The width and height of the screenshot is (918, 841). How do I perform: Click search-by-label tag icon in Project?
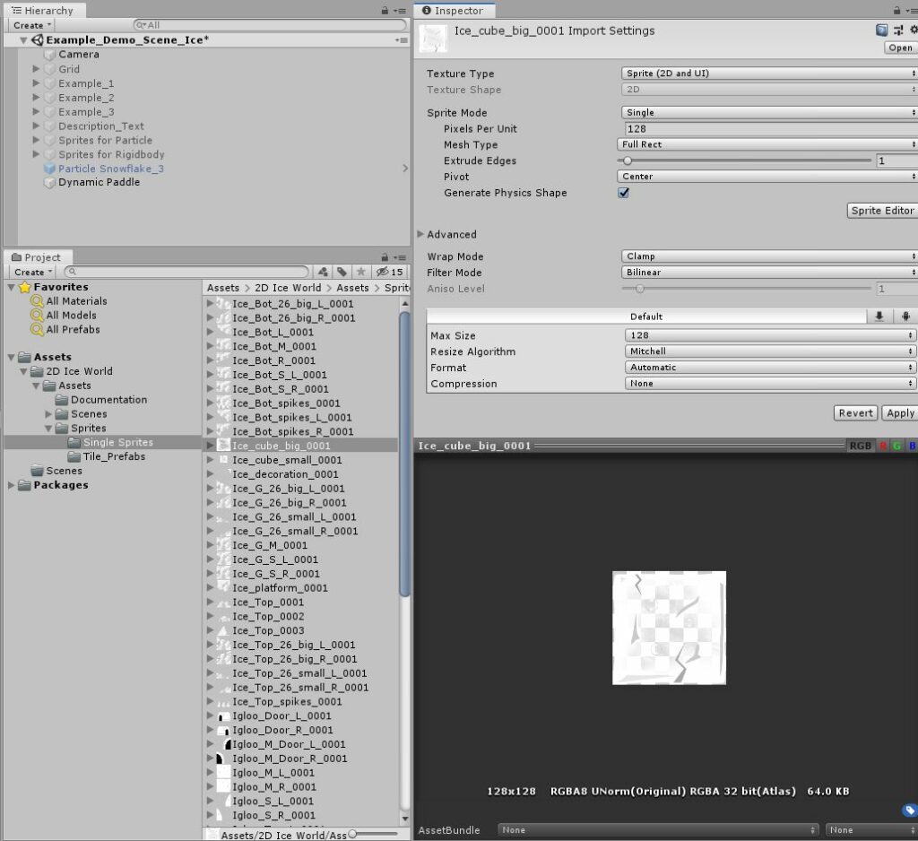pos(342,272)
